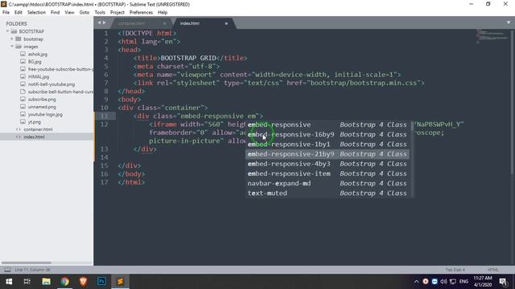The height and width of the screenshot is (289, 515).
Task: Open subscribe.png in sidebar
Action: pos(42,100)
